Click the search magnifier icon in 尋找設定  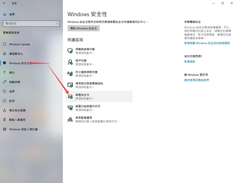57,24
